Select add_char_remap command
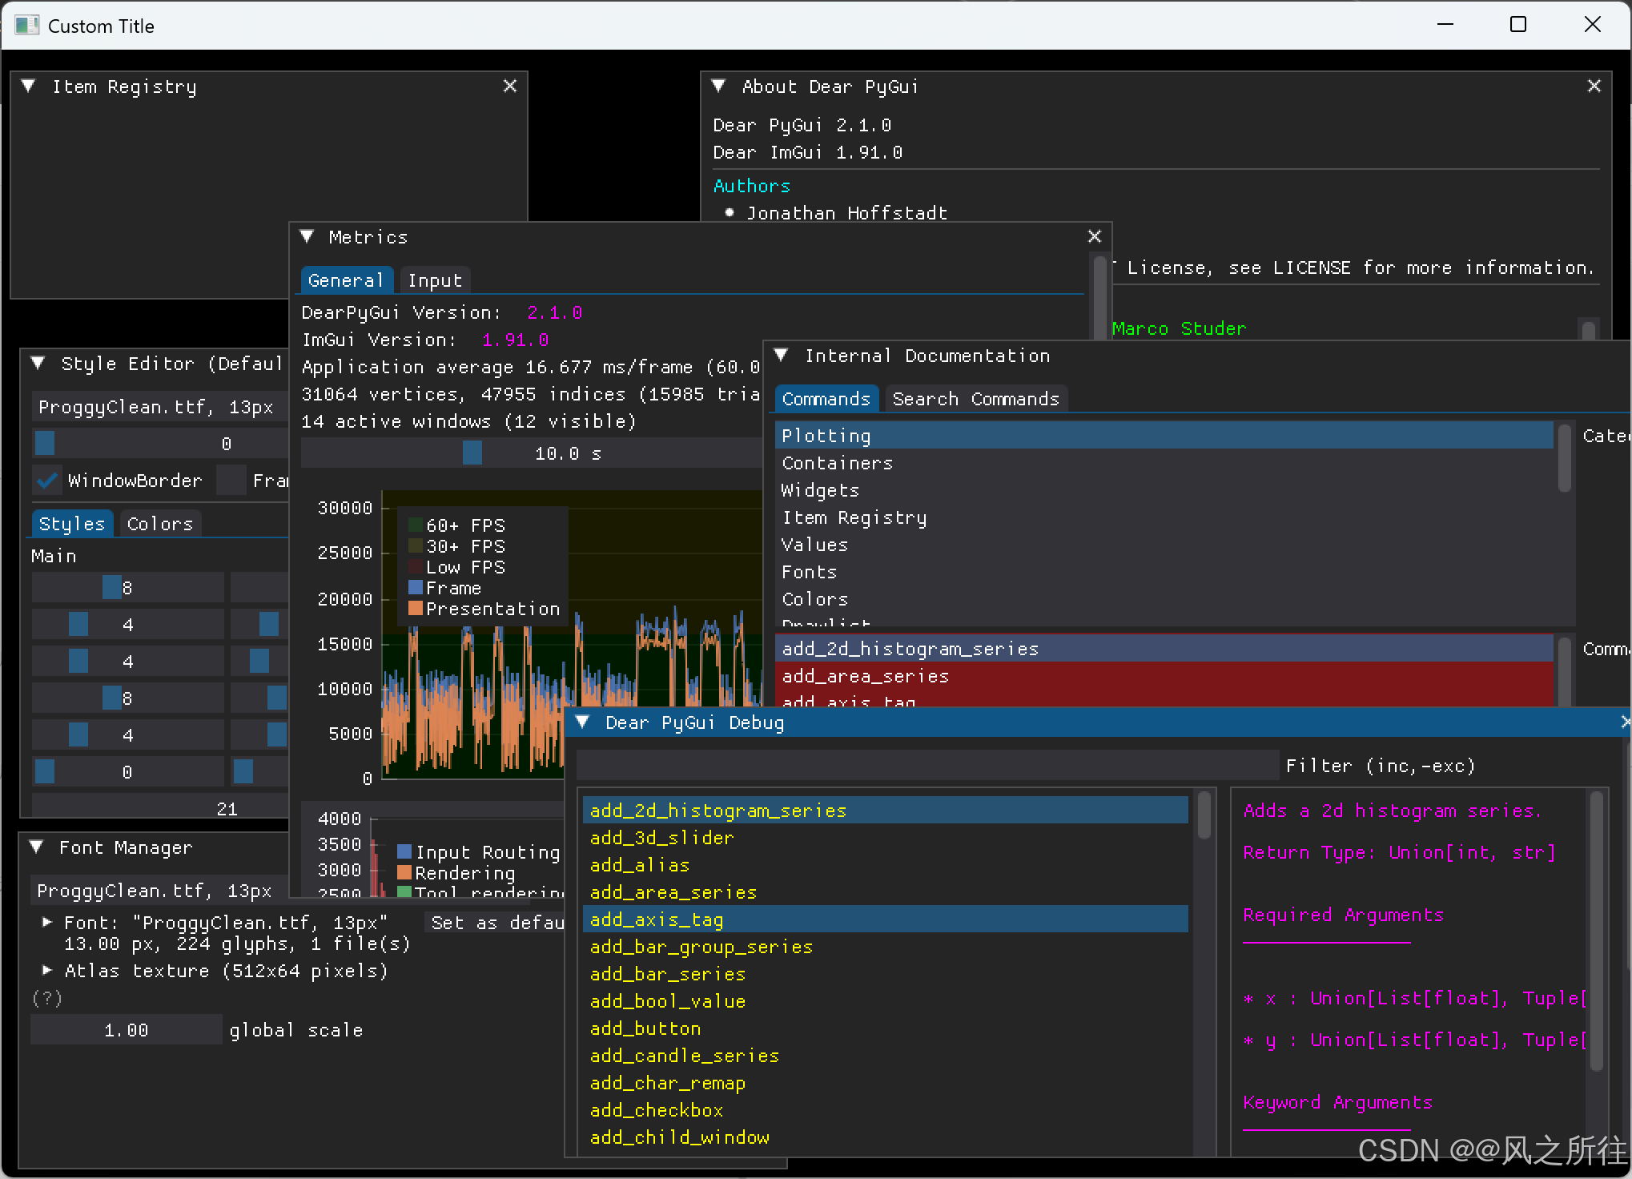The width and height of the screenshot is (1632, 1179). point(886,1083)
